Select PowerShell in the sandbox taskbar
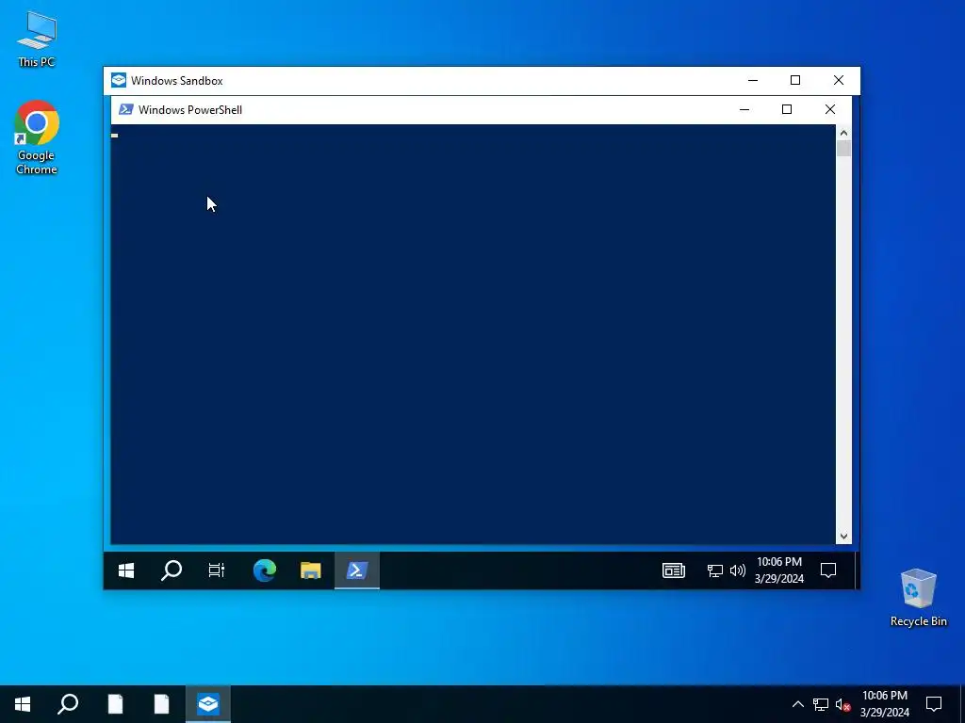Image resolution: width=965 pixels, height=723 pixels. [x=357, y=570]
